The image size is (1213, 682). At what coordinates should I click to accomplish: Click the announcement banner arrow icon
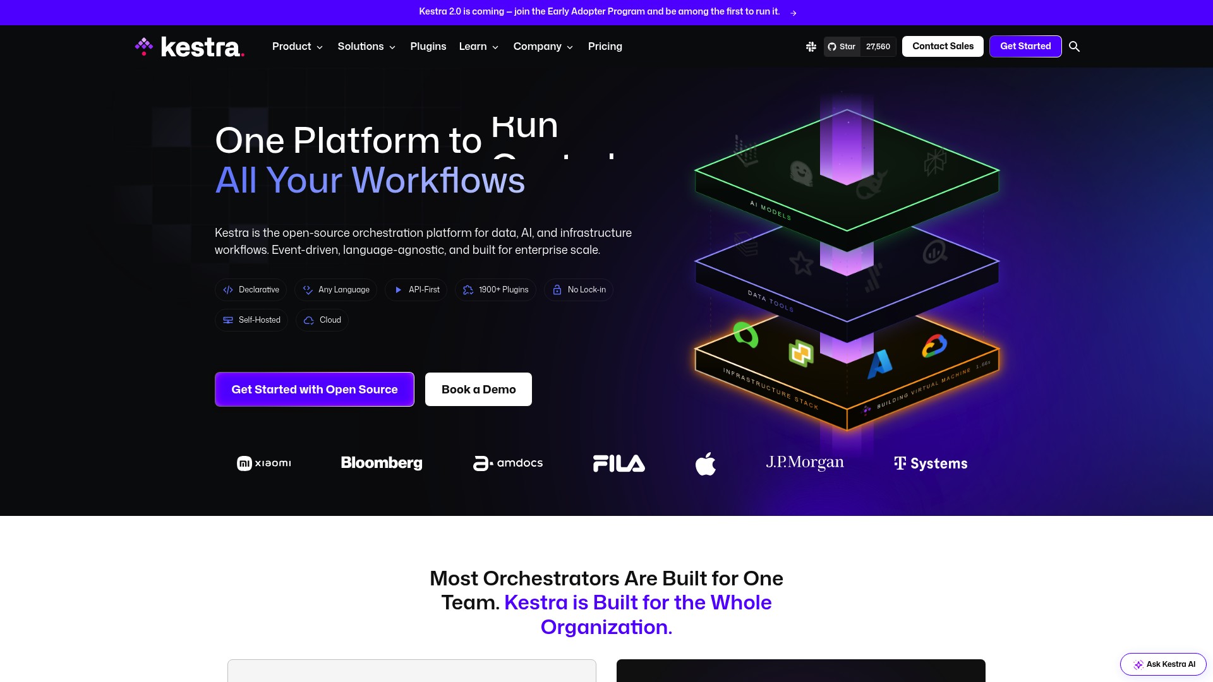(x=794, y=13)
